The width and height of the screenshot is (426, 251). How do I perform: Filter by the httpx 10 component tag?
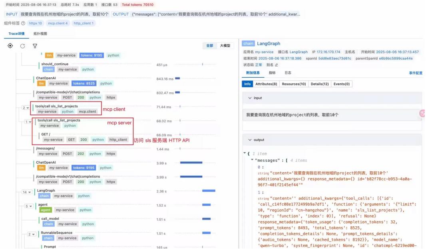(x=35, y=24)
